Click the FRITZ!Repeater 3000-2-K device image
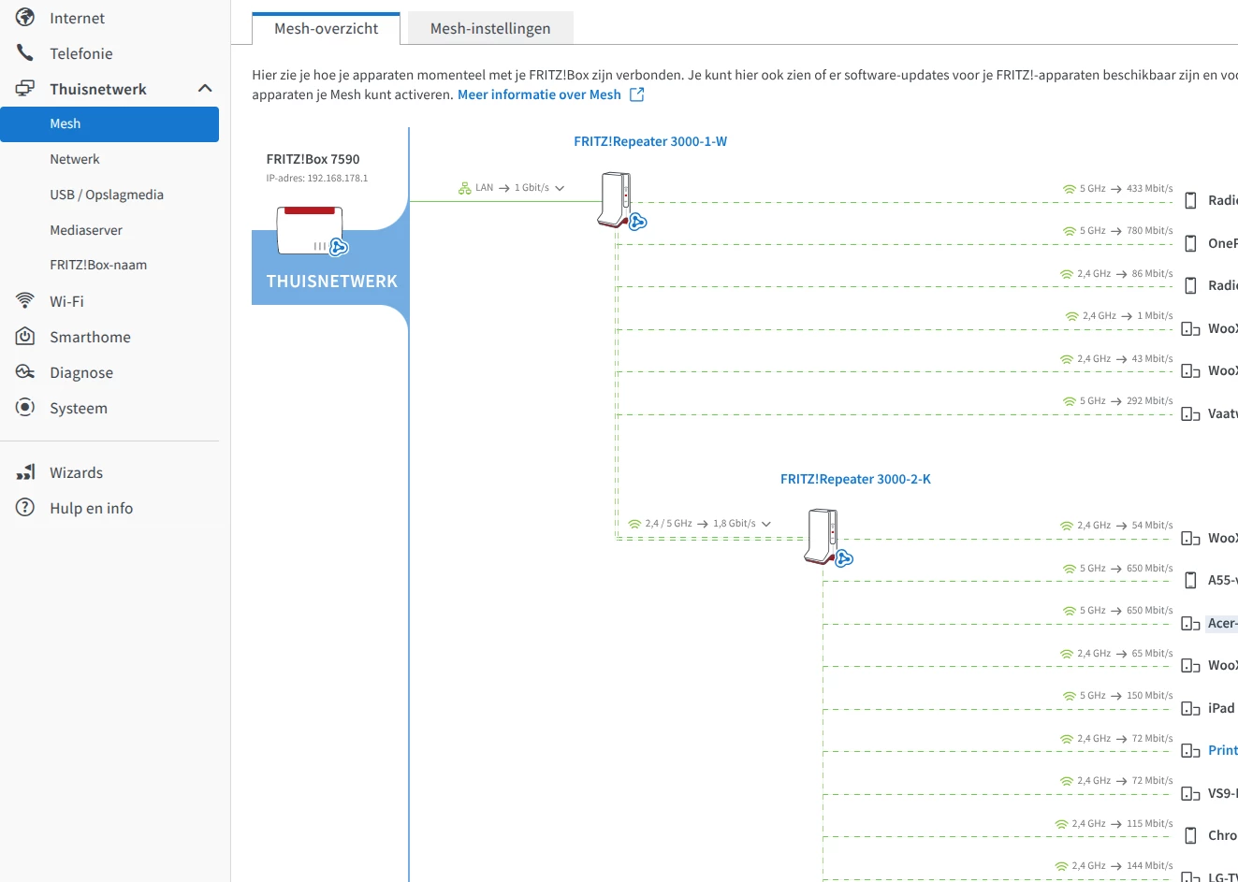The height and width of the screenshot is (882, 1238). tap(821, 536)
